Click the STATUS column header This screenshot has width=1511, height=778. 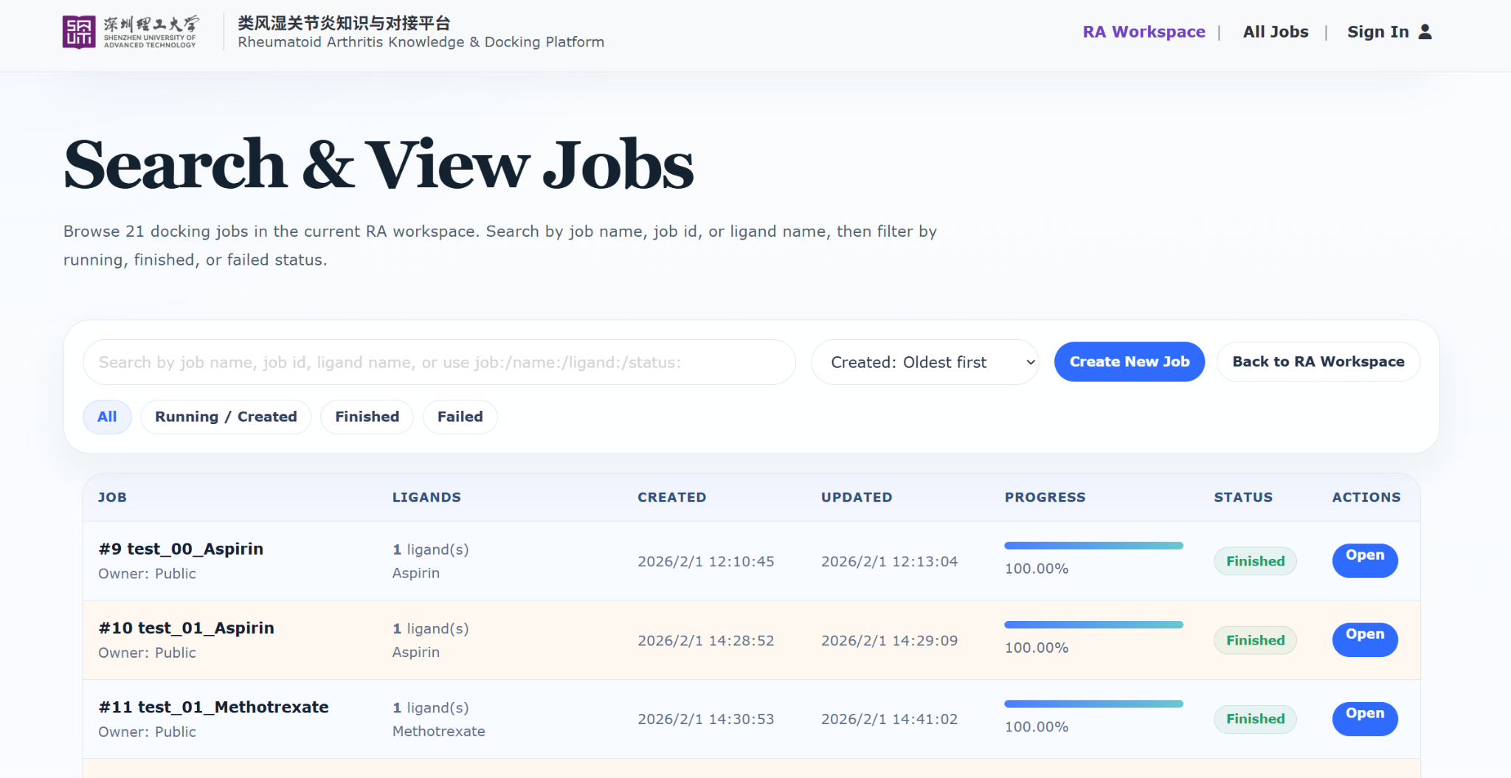(x=1243, y=497)
